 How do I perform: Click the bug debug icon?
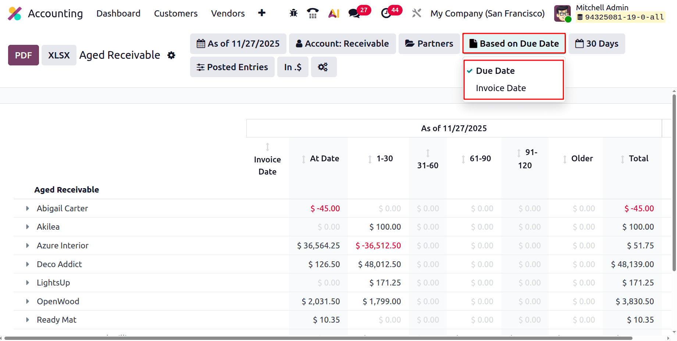click(293, 13)
